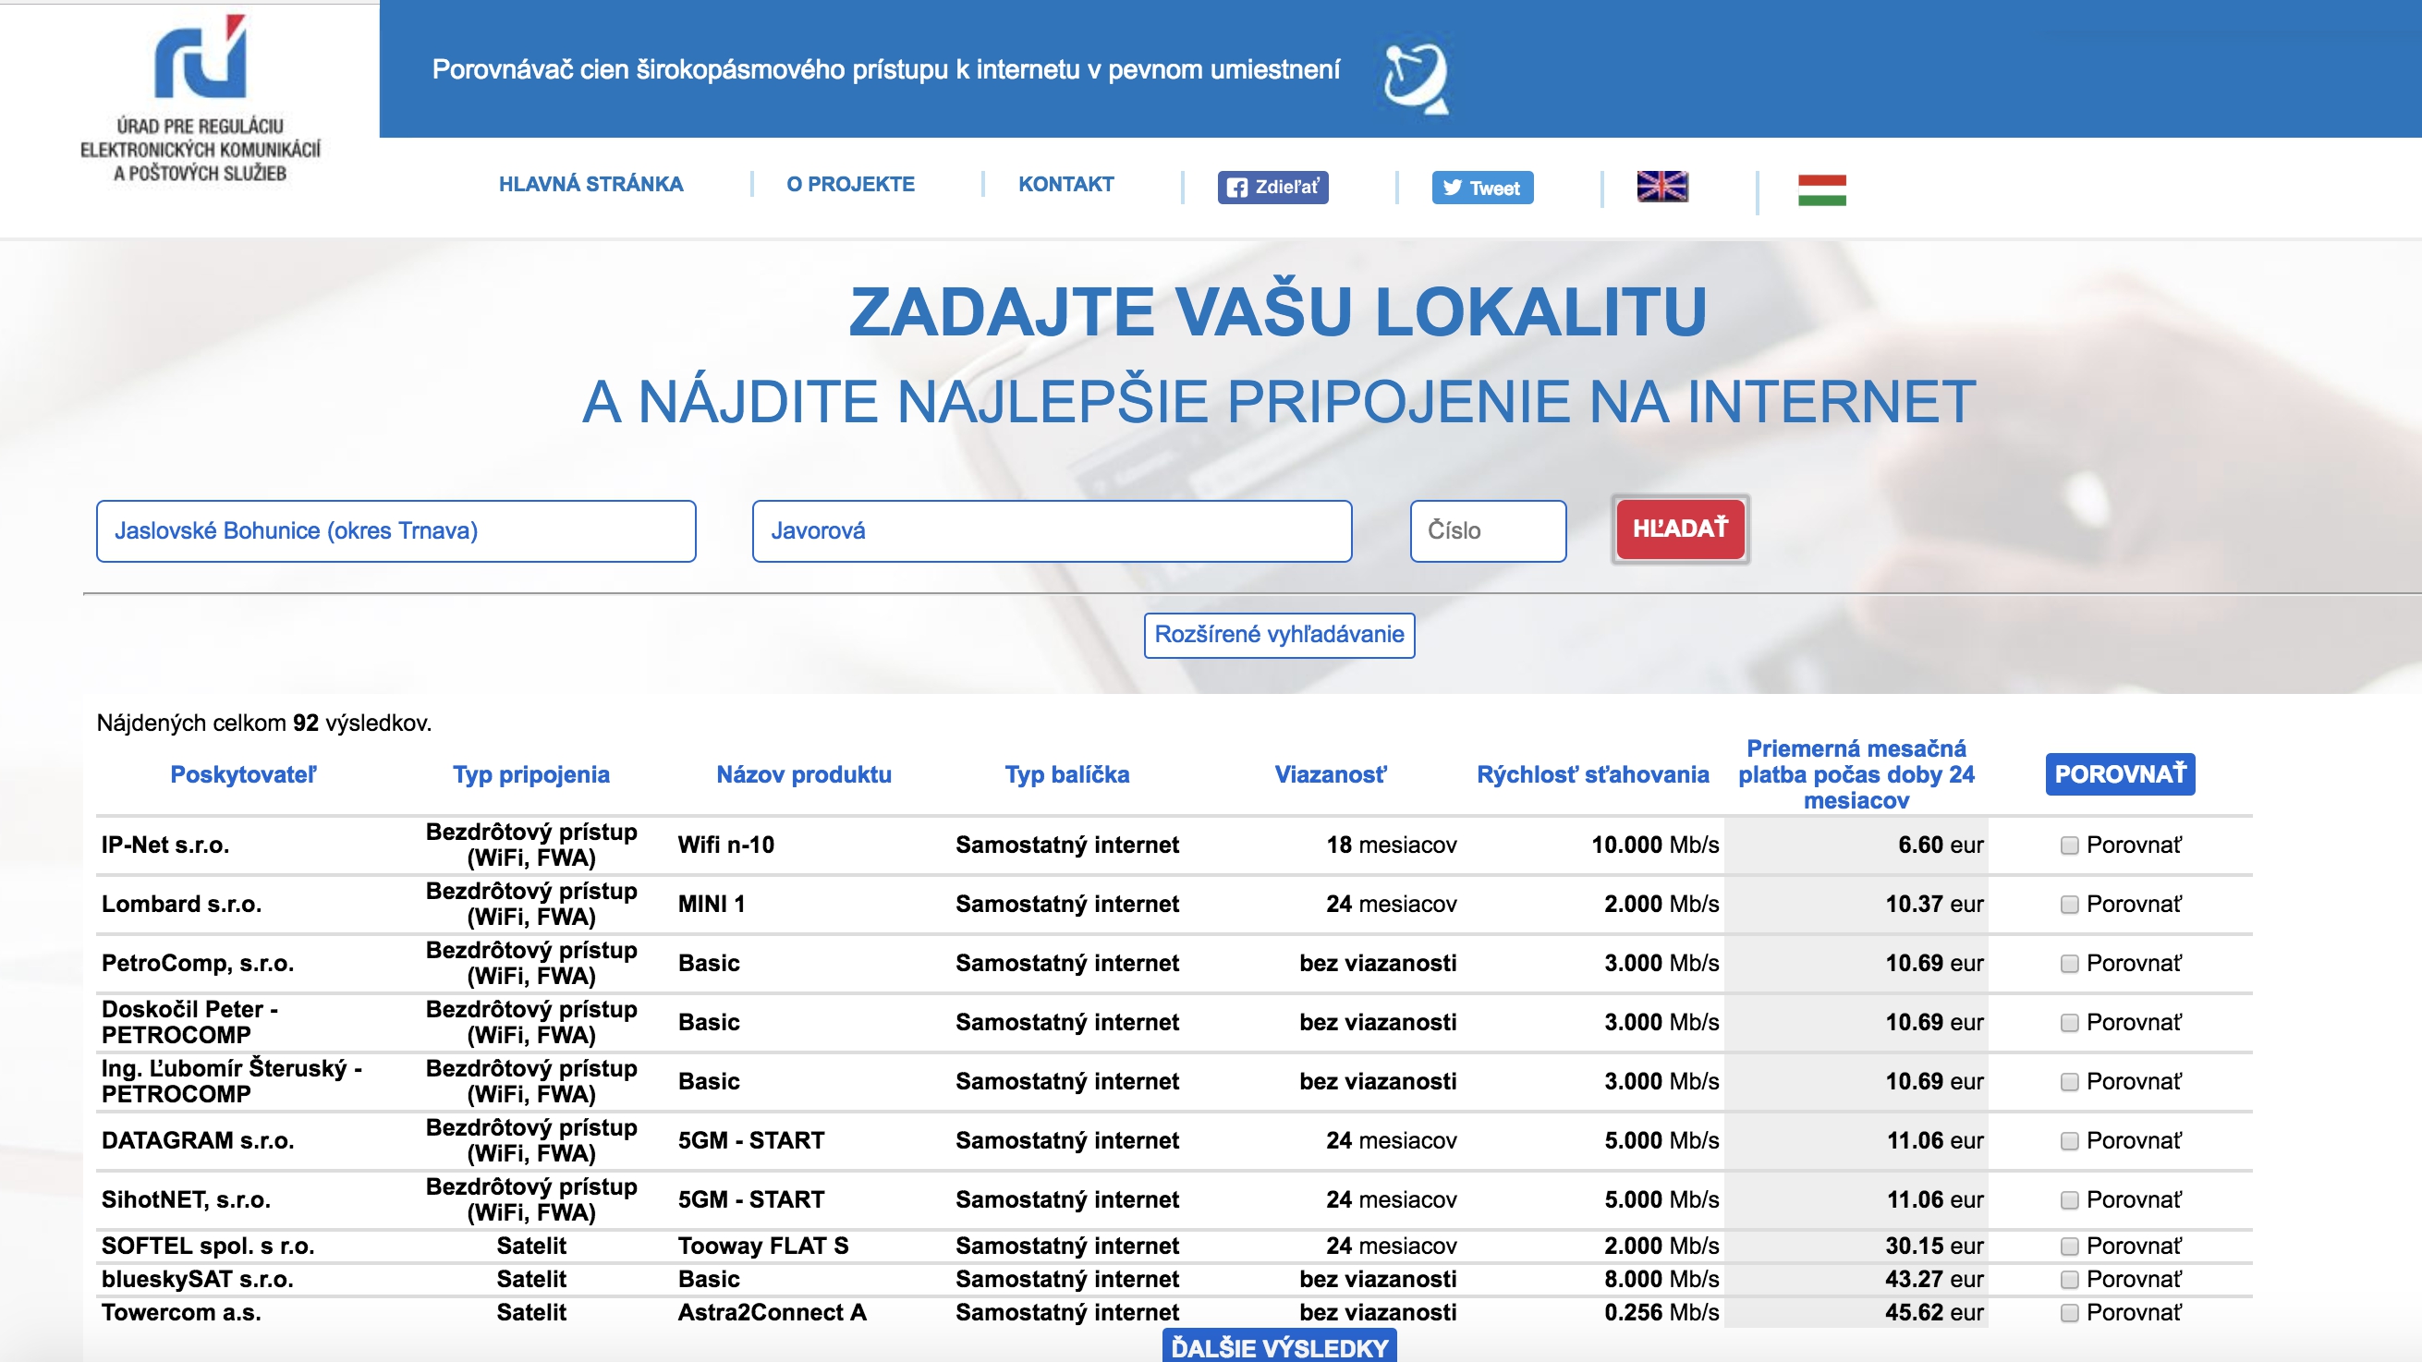Click product name Wifi n-10
The width and height of the screenshot is (2422, 1362).
725,844
